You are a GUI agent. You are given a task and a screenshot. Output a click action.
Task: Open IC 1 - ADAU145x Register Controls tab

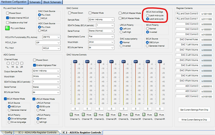point(37,132)
